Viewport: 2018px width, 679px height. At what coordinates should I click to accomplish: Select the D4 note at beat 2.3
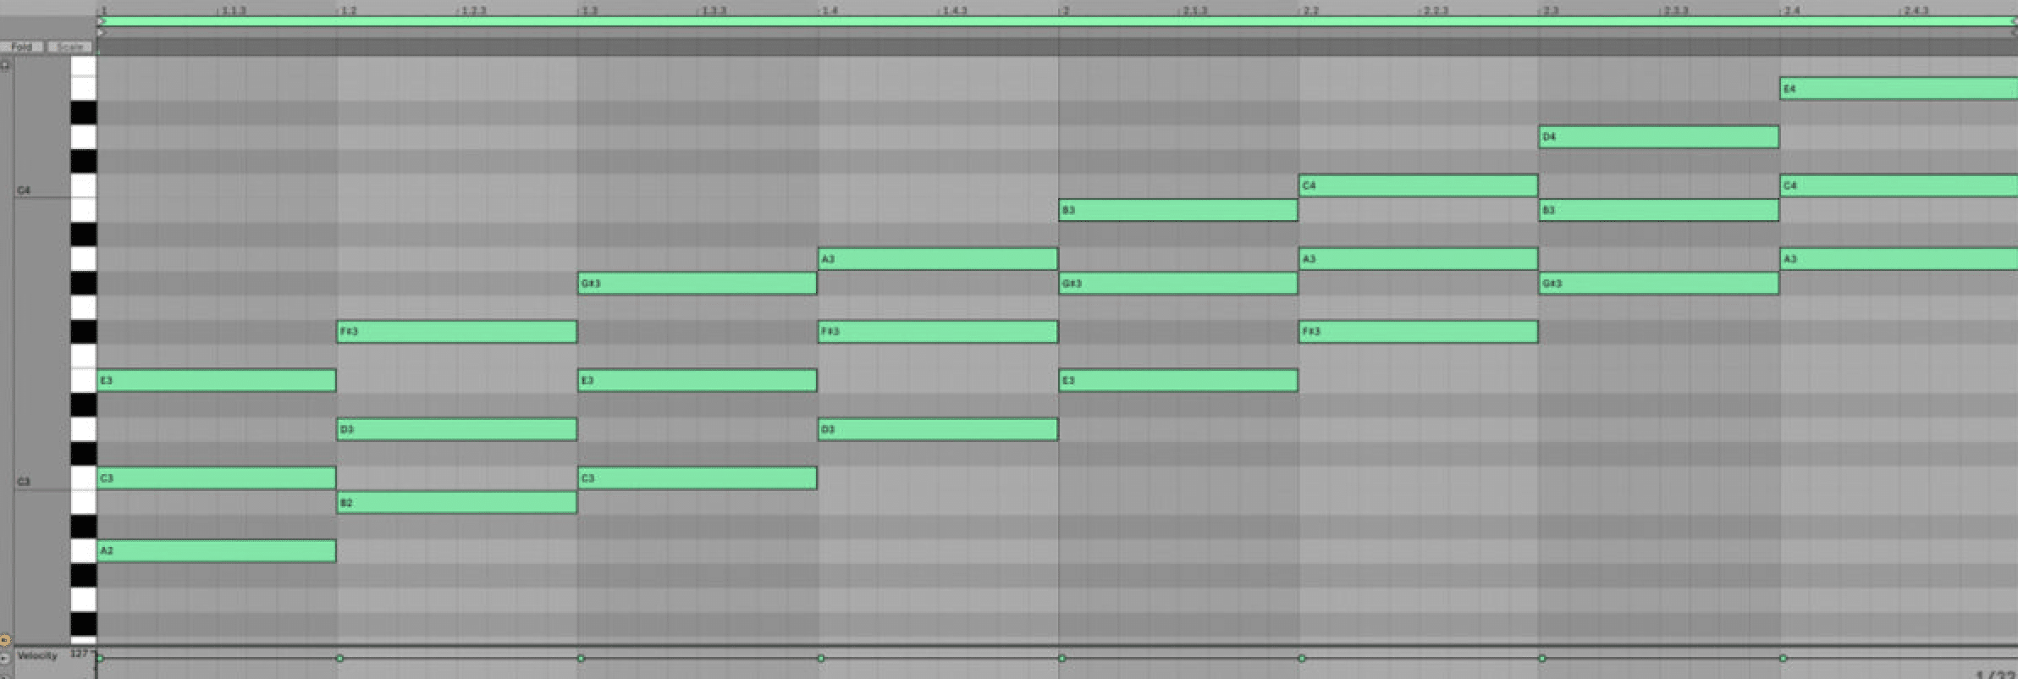(x=1659, y=136)
